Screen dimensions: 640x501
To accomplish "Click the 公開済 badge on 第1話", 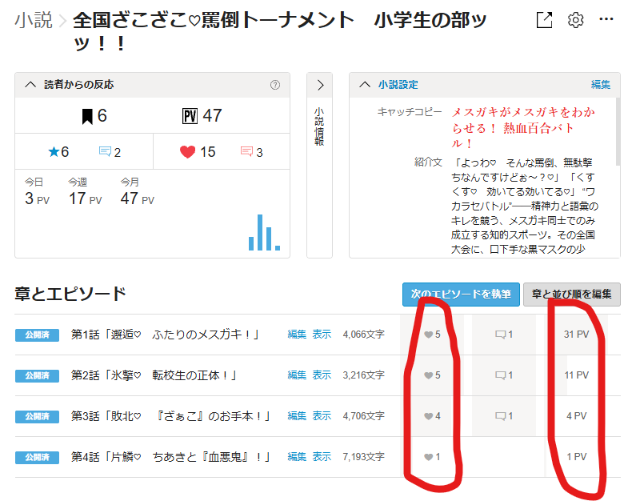I will coord(37,335).
